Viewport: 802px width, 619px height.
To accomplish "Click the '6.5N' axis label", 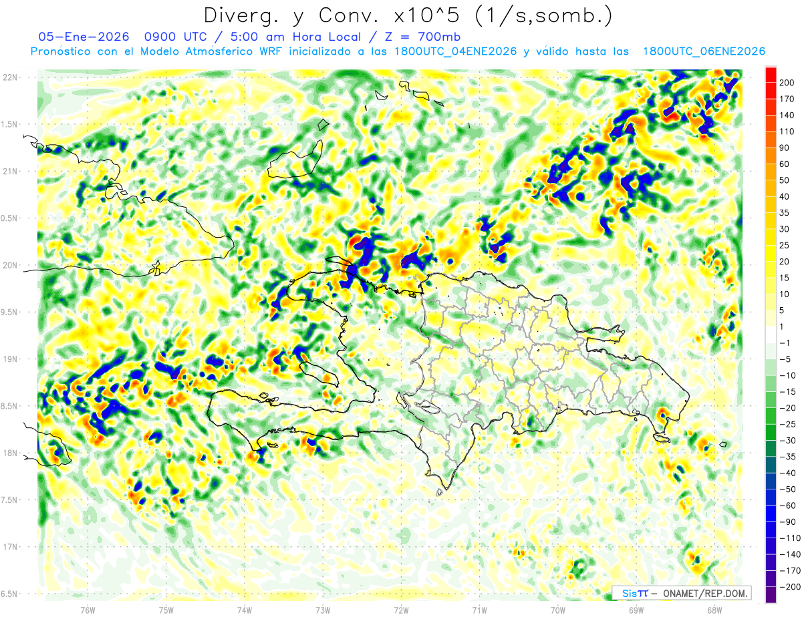I will point(10,594).
